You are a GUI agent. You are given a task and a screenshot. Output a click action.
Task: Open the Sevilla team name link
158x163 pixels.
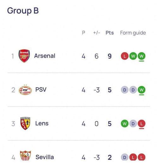pyautogui.click(x=45, y=157)
